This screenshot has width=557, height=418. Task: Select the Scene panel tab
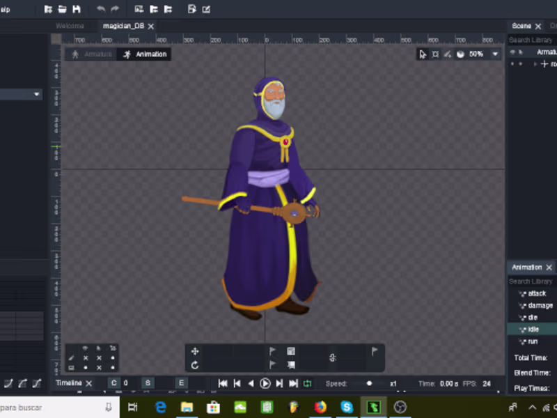pos(521,26)
